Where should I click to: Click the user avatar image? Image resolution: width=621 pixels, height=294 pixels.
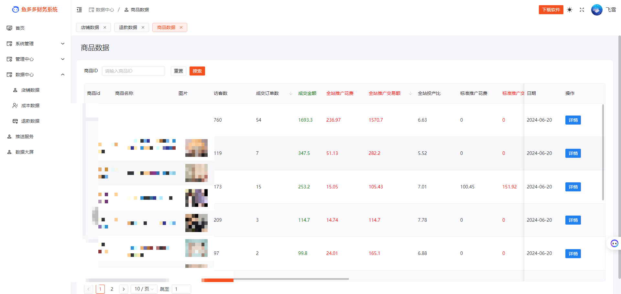[x=596, y=10]
